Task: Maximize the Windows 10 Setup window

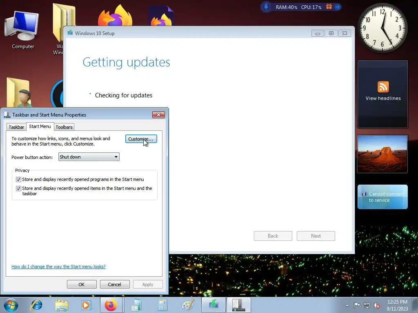Action: 331,33
